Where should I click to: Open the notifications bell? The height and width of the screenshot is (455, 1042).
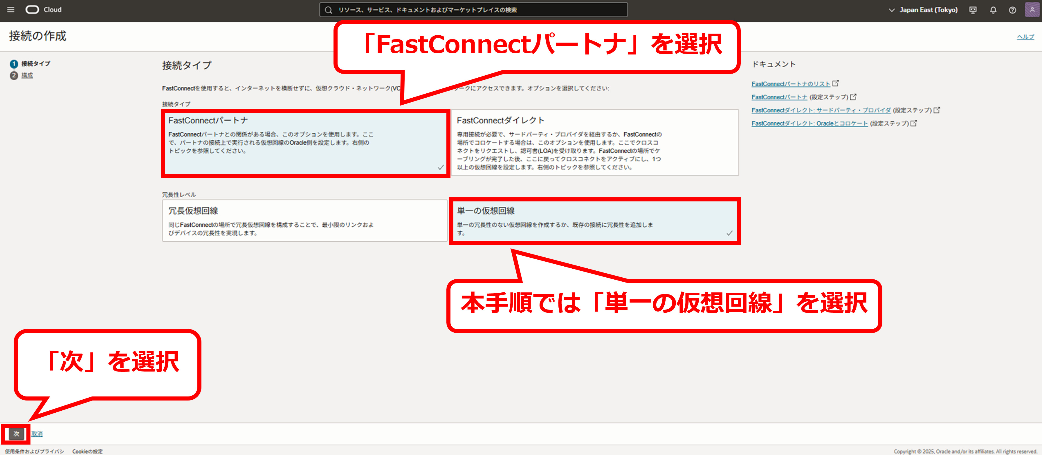[x=993, y=10]
